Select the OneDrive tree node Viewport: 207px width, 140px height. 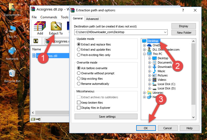[x=156, y=45]
